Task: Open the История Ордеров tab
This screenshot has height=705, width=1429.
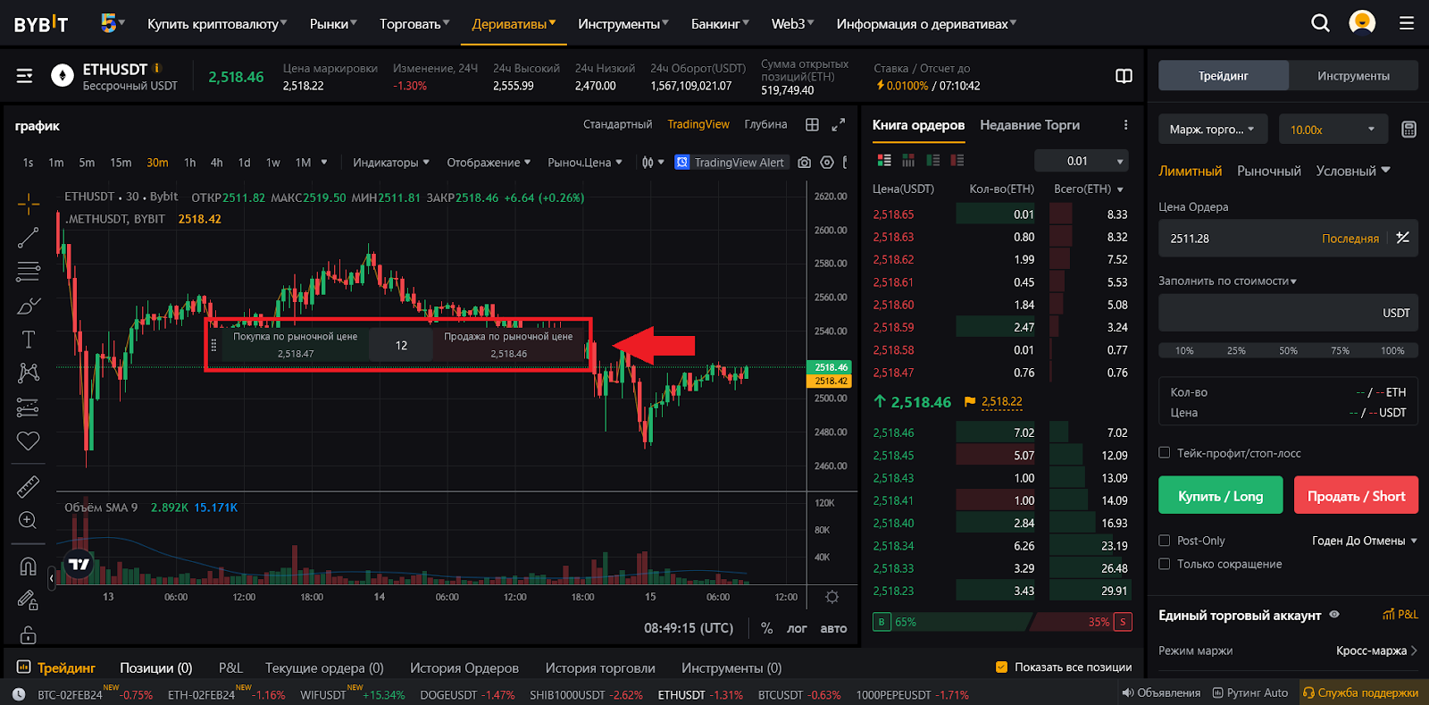Action: (464, 668)
